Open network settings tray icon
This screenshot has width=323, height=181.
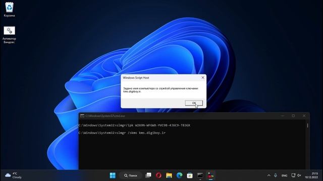click(x=293, y=175)
